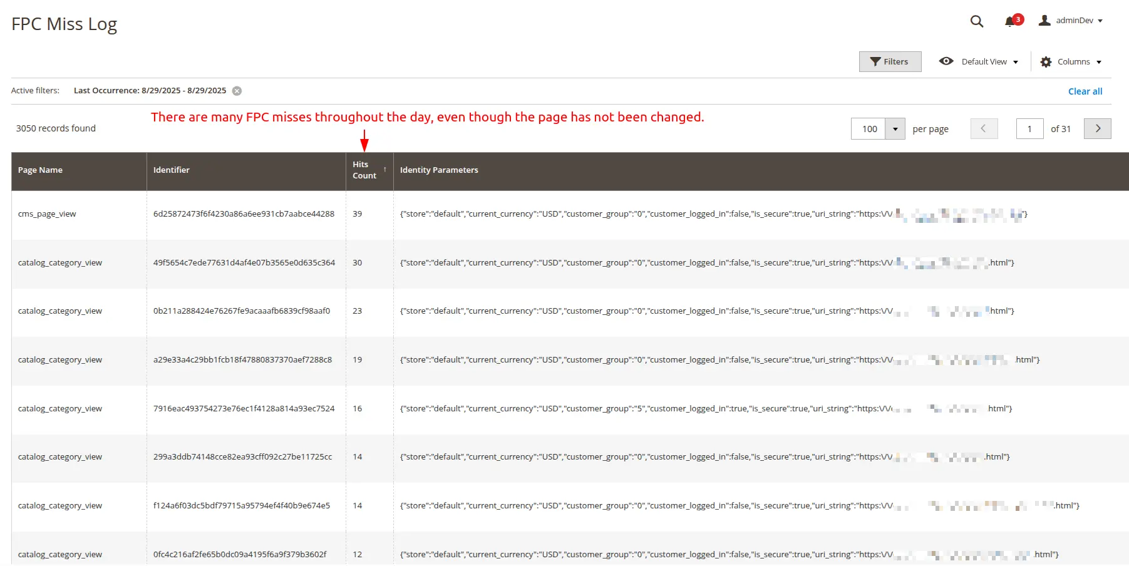The height and width of the screenshot is (566, 1129).
Task: Go to the next page of records
Action: pos(1097,128)
